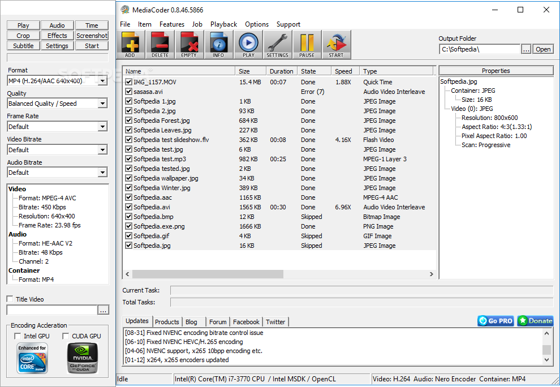Click the MediaCoder title bar app icon

pos(124,10)
